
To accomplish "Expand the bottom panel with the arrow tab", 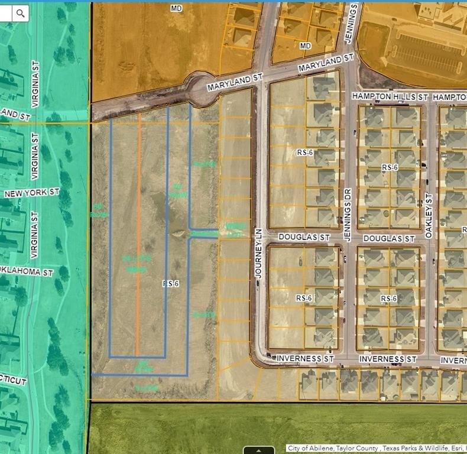I will point(258,450).
